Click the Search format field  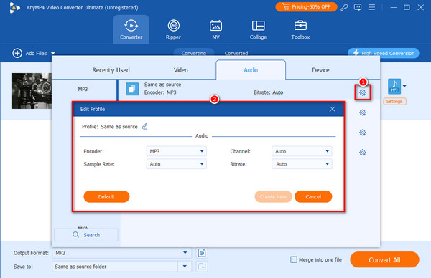coord(86,235)
